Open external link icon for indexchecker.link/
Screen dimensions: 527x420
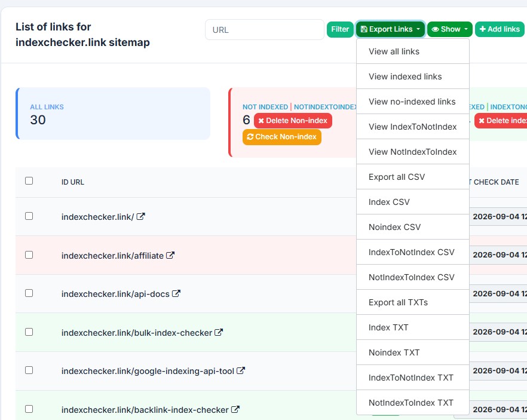coord(140,216)
